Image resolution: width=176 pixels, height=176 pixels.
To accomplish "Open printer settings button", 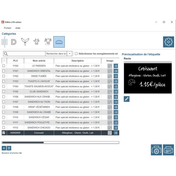I will [156, 150].
